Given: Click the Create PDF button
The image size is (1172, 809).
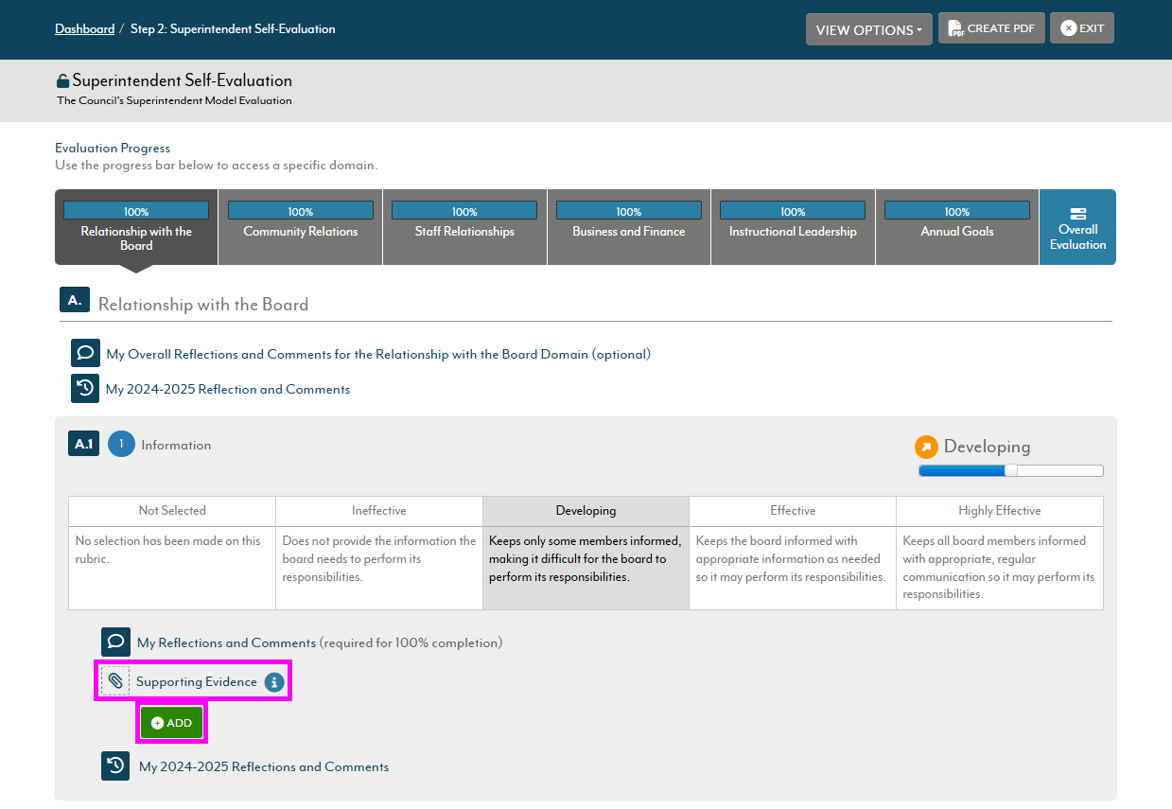Looking at the screenshot, I should click(991, 28).
